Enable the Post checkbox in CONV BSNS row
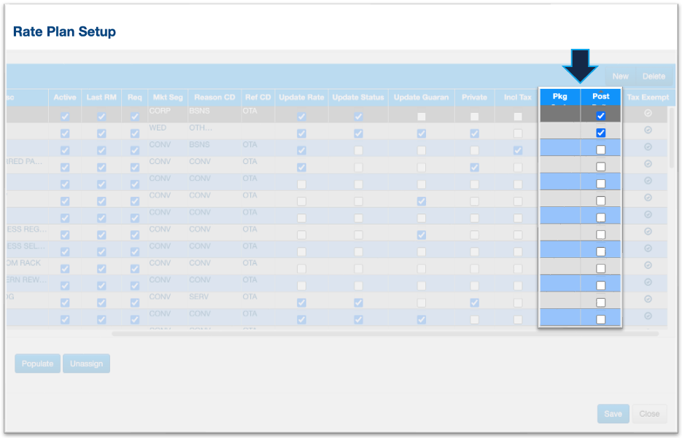Screen dimensions: 682x438 pyautogui.click(x=600, y=149)
